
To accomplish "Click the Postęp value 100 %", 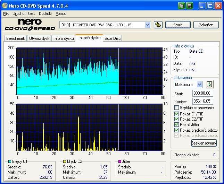I will pyautogui.click(x=211, y=166).
